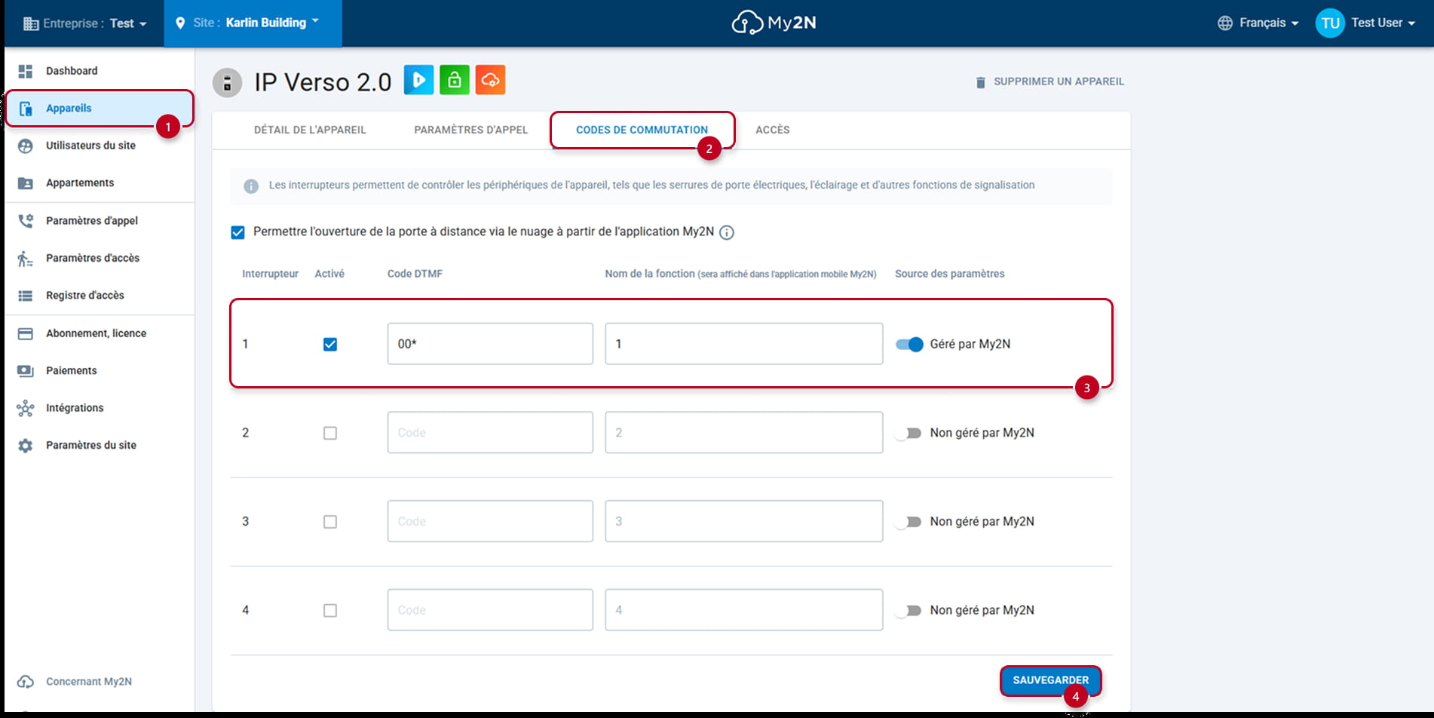Click the blue play icon next to IP Verso 2.0
Screen dimensions: 1434x718
[419, 80]
